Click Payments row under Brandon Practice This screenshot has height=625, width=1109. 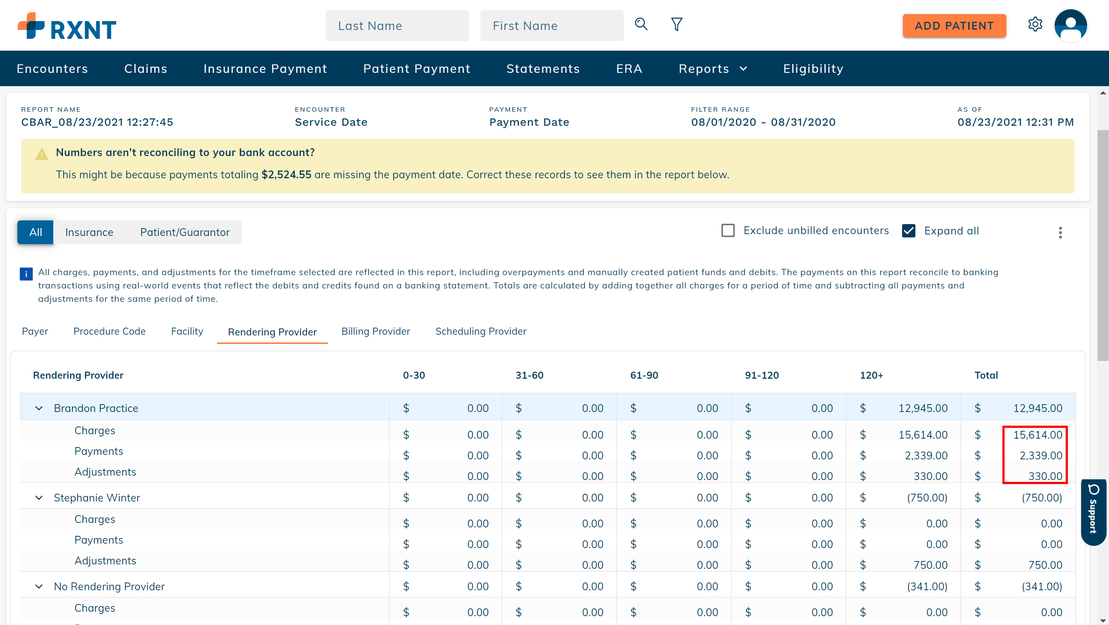547,452
